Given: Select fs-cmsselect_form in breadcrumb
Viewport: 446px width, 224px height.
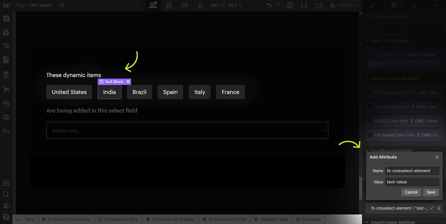Looking at the screenshot, I should click(118, 219).
